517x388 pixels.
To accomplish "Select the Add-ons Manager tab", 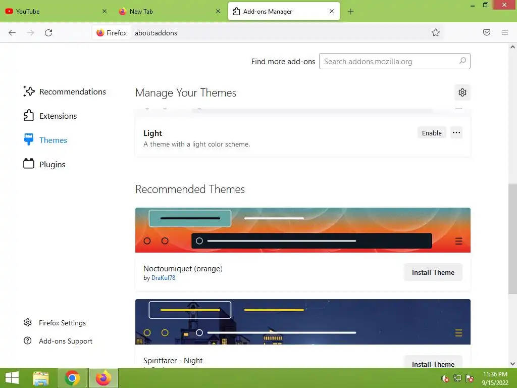I will (284, 11).
